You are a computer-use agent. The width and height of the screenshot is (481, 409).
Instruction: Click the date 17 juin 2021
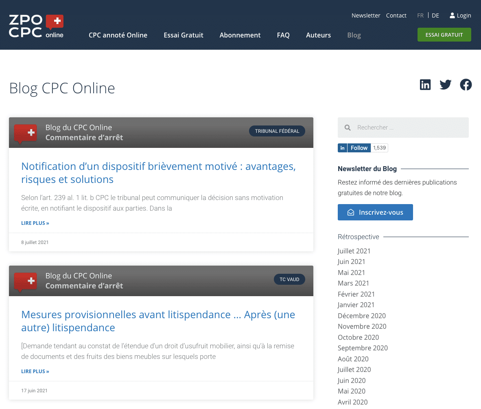coord(34,391)
